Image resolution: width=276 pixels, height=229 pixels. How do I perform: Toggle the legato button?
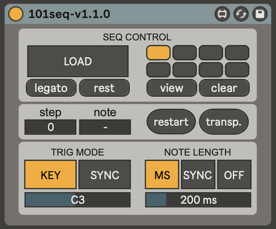coord(51,88)
